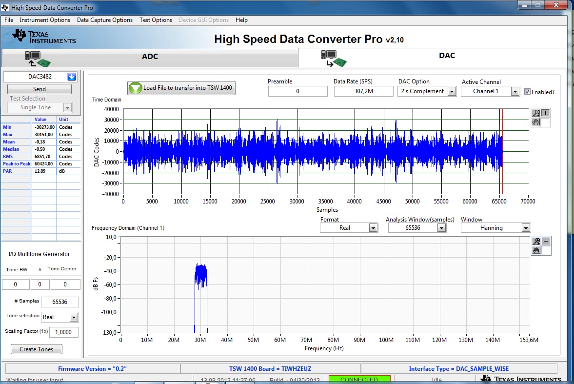574x384 pixels.
Task: Open the Data Capture Options menu
Action: tap(104, 20)
